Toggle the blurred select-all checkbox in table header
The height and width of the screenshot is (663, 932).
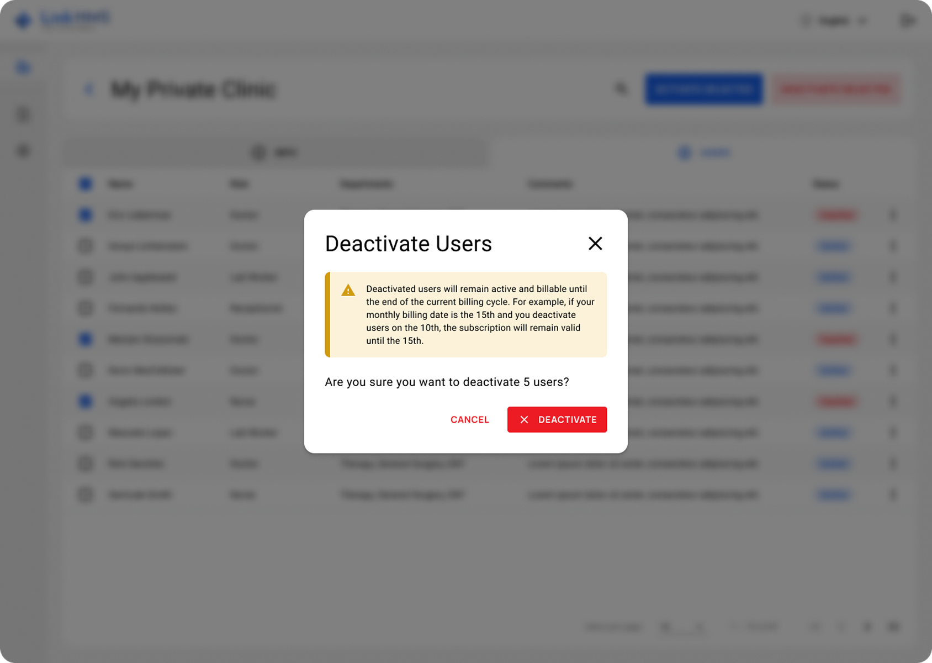[x=86, y=184]
